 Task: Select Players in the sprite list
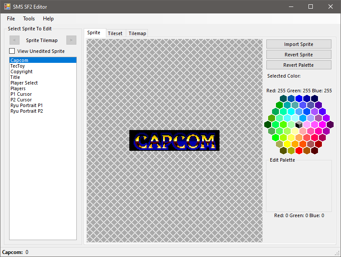pyautogui.click(x=43, y=88)
